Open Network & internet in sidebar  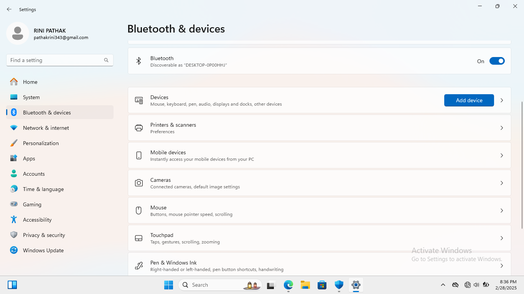pyautogui.click(x=46, y=128)
